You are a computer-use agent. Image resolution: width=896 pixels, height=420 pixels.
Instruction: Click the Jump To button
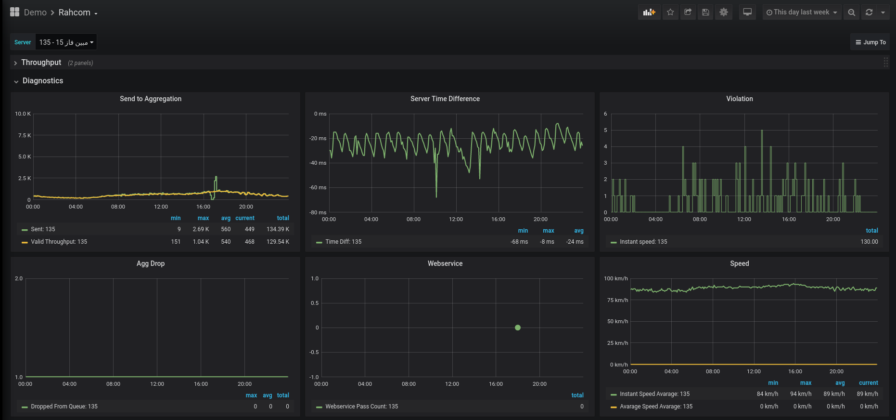coord(870,42)
